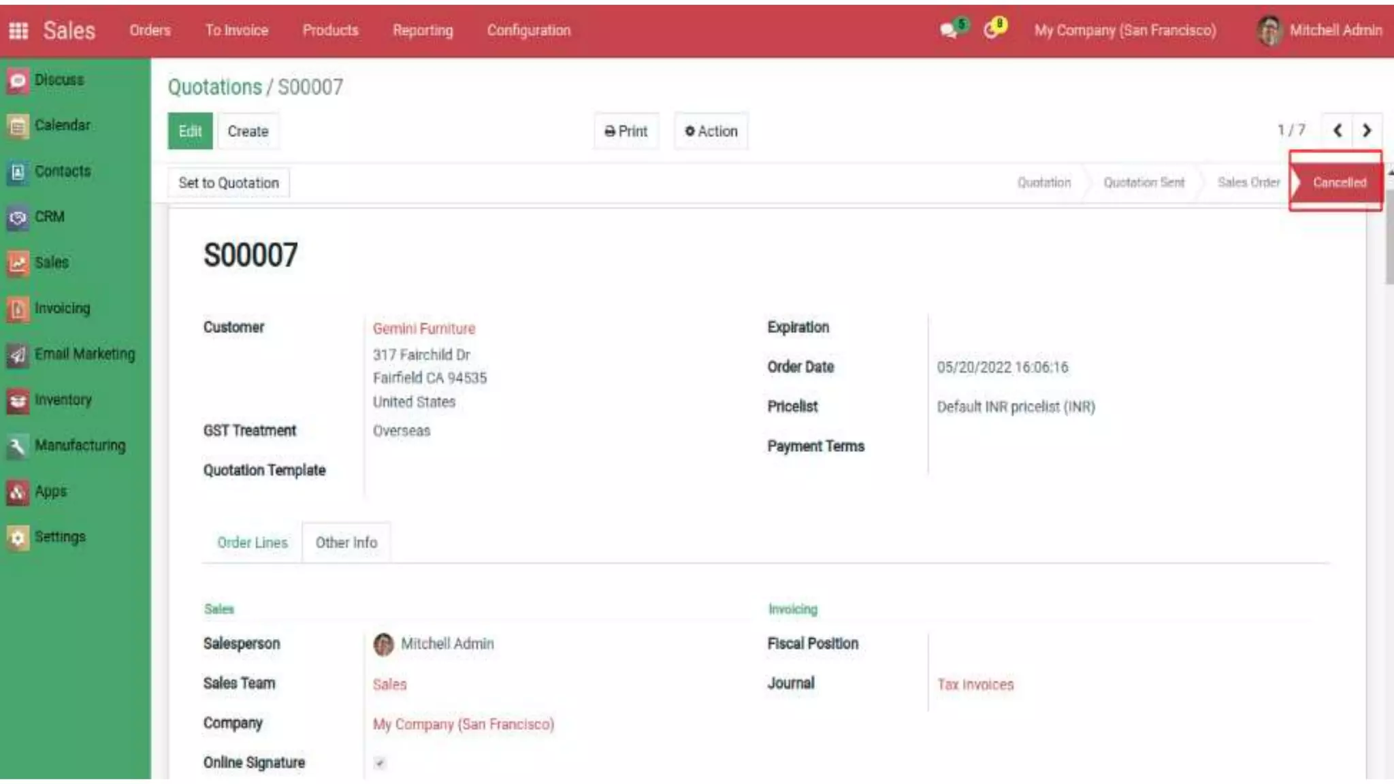Open the Manufacturing app icon
Screen dimensions: 1394x784
point(18,446)
